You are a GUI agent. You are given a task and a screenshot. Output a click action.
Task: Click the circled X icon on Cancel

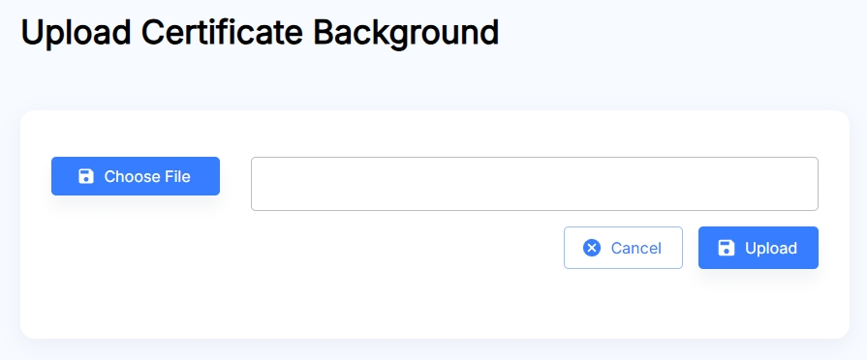pyautogui.click(x=592, y=248)
